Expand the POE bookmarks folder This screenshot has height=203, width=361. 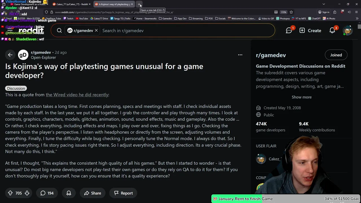209,19
